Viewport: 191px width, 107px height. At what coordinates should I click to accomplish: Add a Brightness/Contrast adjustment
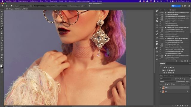(x=164, y=68)
